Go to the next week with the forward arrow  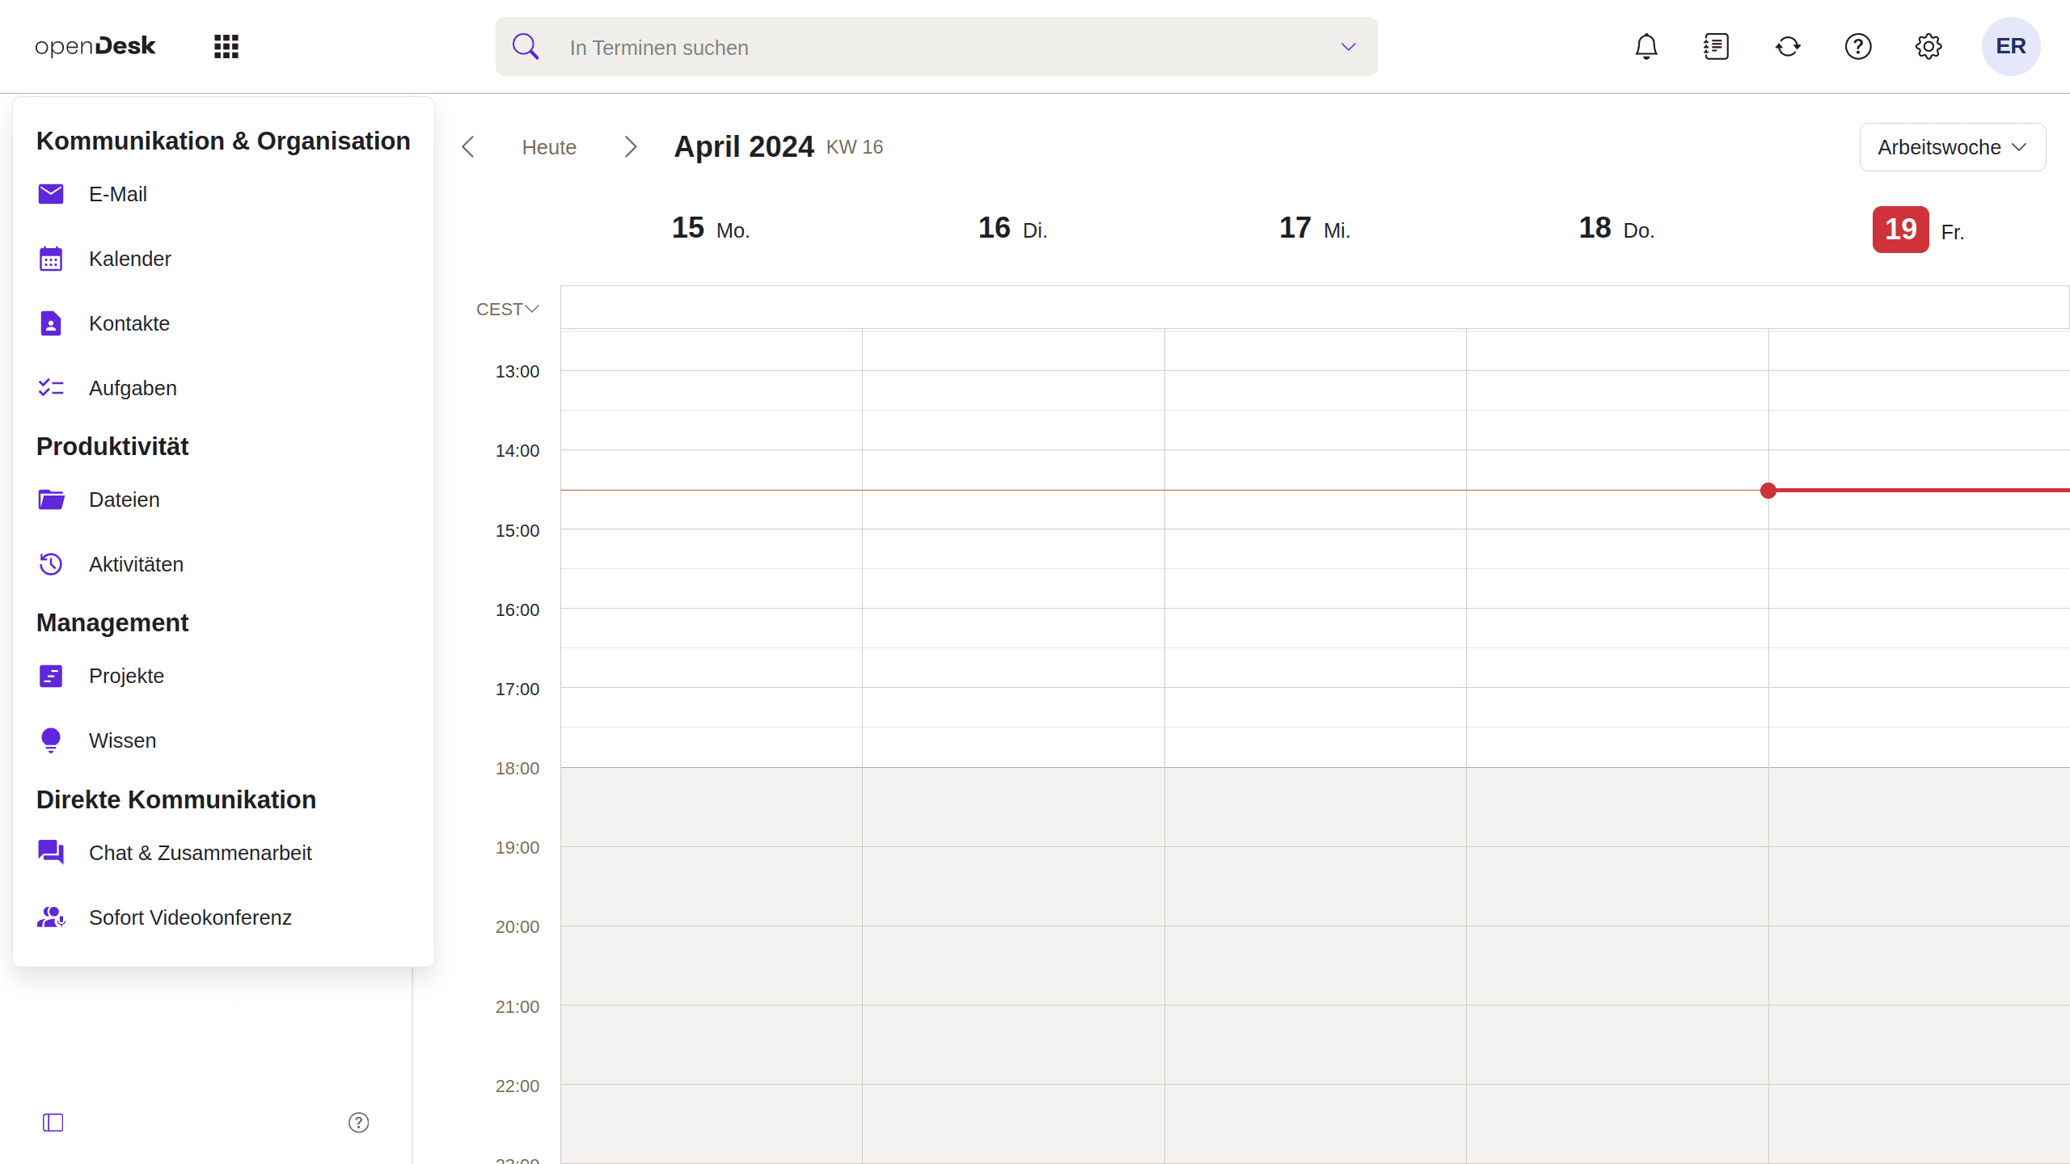[x=630, y=146]
